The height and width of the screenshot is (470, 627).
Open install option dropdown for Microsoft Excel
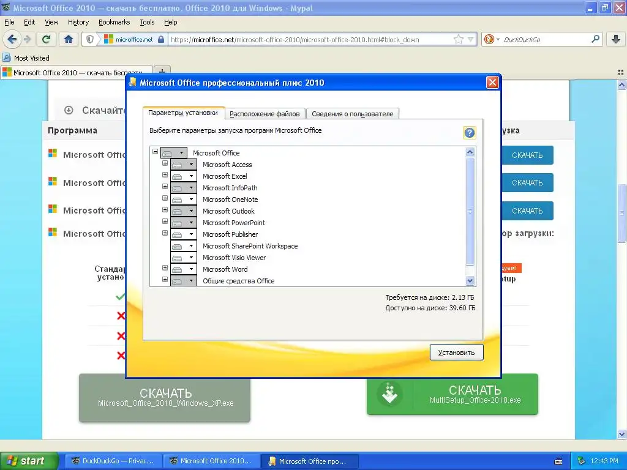(184, 176)
